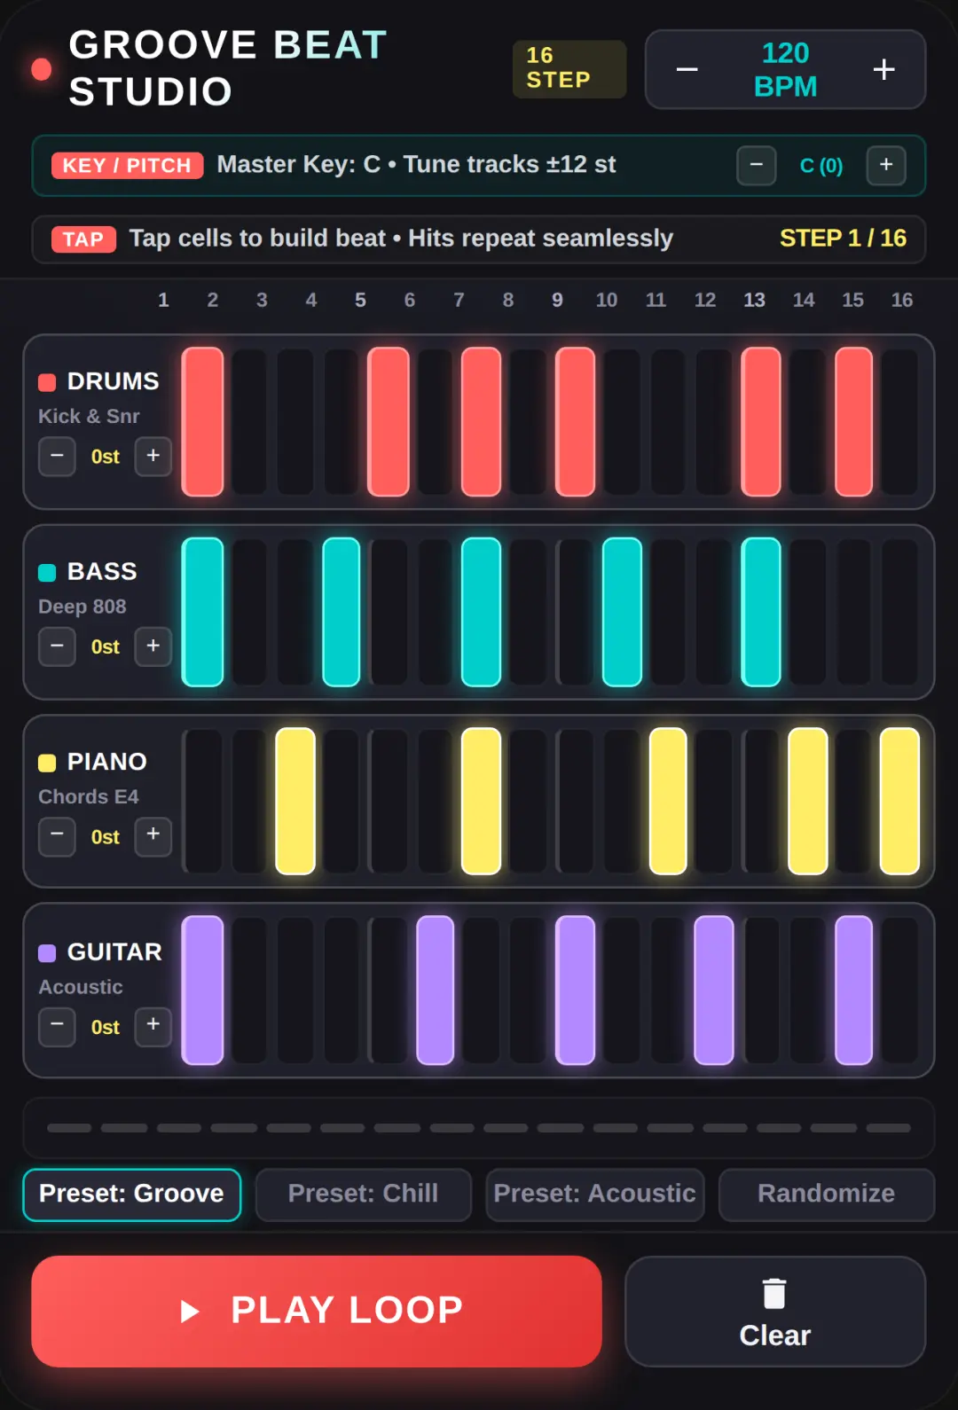Viewport: 958px width, 1410px height.
Task: Turn on DRUMS step 2 cell
Action: pos(249,422)
